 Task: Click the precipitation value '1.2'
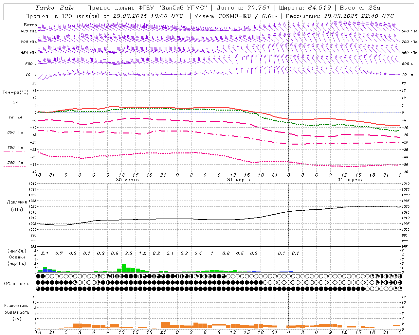[x=142, y=254]
